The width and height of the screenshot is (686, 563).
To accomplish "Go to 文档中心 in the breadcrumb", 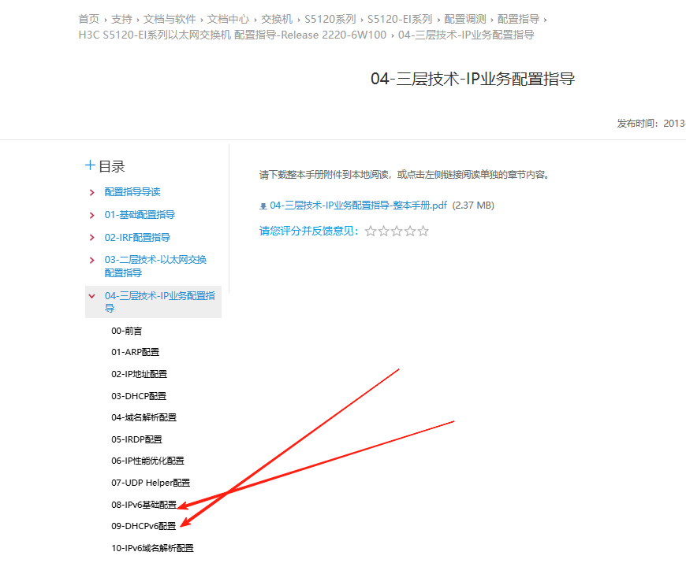I will point(229,19).
